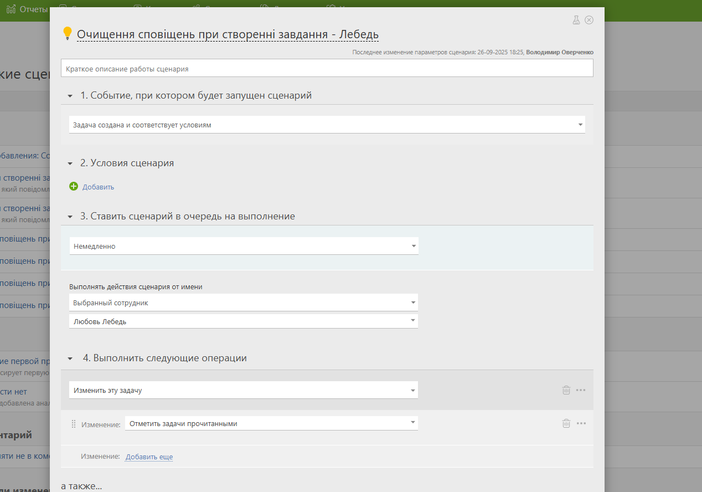Click the flask test-scenario icon

[x=576, y=20]
